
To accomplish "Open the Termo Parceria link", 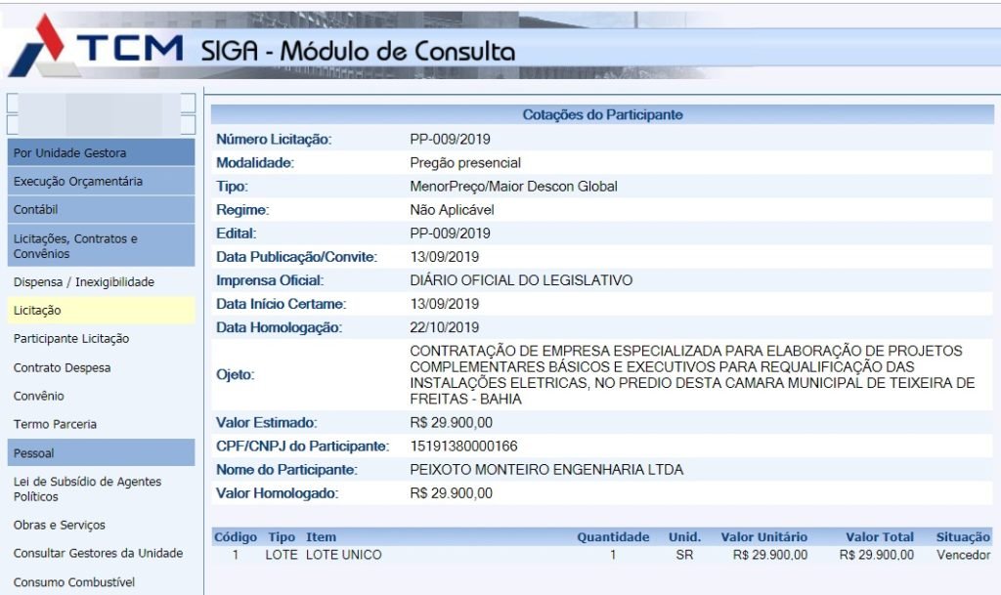I will pyautogui.click(x=55, y=424).
